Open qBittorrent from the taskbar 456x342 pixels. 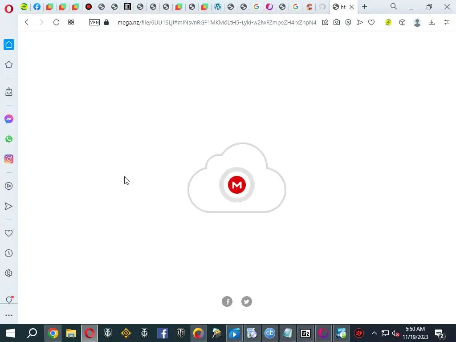click(x=269, y=333)
